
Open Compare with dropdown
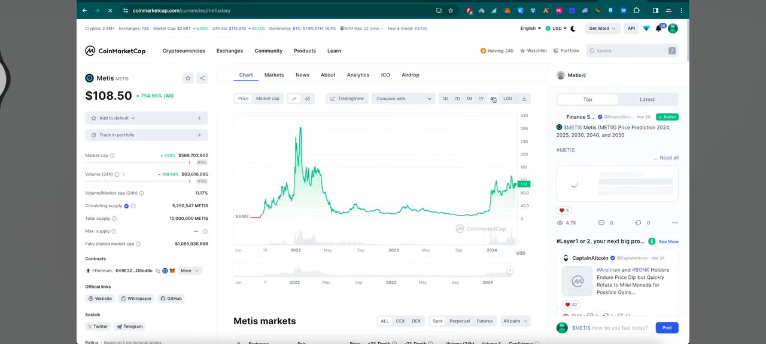(x=403, y=99)
